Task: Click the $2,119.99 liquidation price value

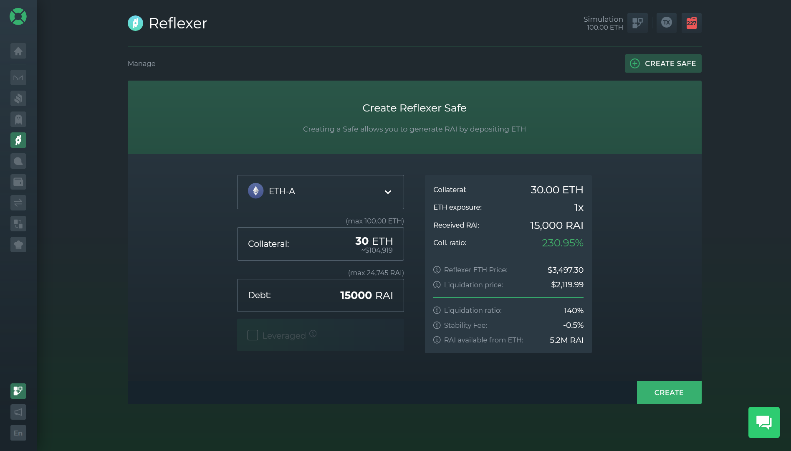Action: coord(567,285)
